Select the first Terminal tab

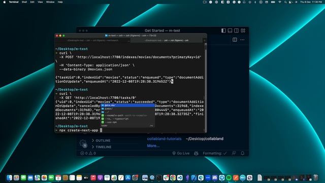click(x=92, y=41)
